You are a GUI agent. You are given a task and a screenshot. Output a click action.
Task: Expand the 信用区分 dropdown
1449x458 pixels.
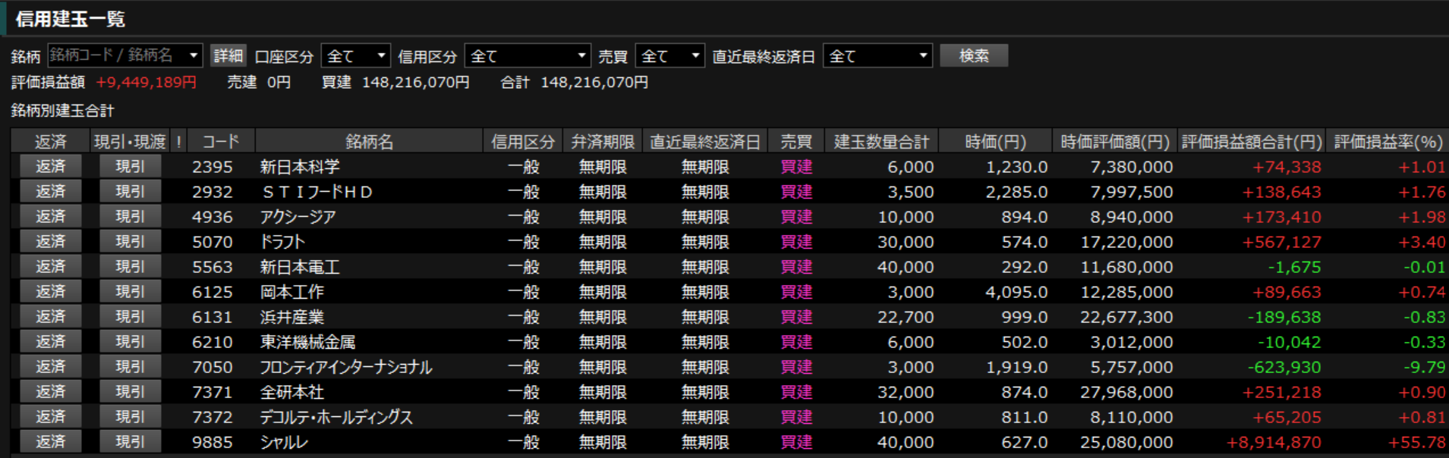(528, 55)
